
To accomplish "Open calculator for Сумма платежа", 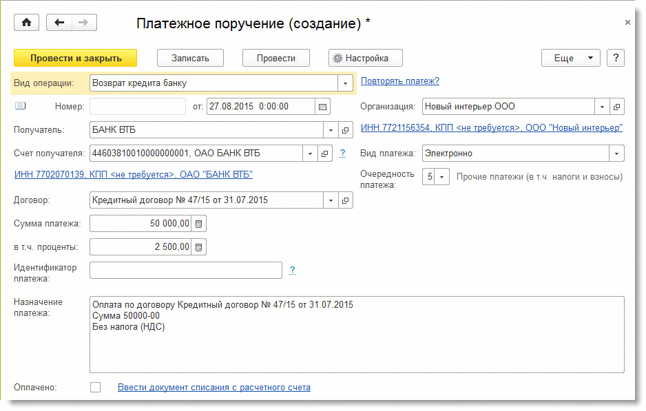I will (198, 224).
